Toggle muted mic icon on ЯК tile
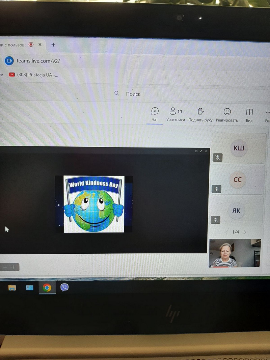Screen dimensions: 270x360 coord(216,220)
